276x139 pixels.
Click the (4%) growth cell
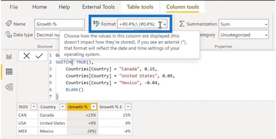(x=82, y=131)
